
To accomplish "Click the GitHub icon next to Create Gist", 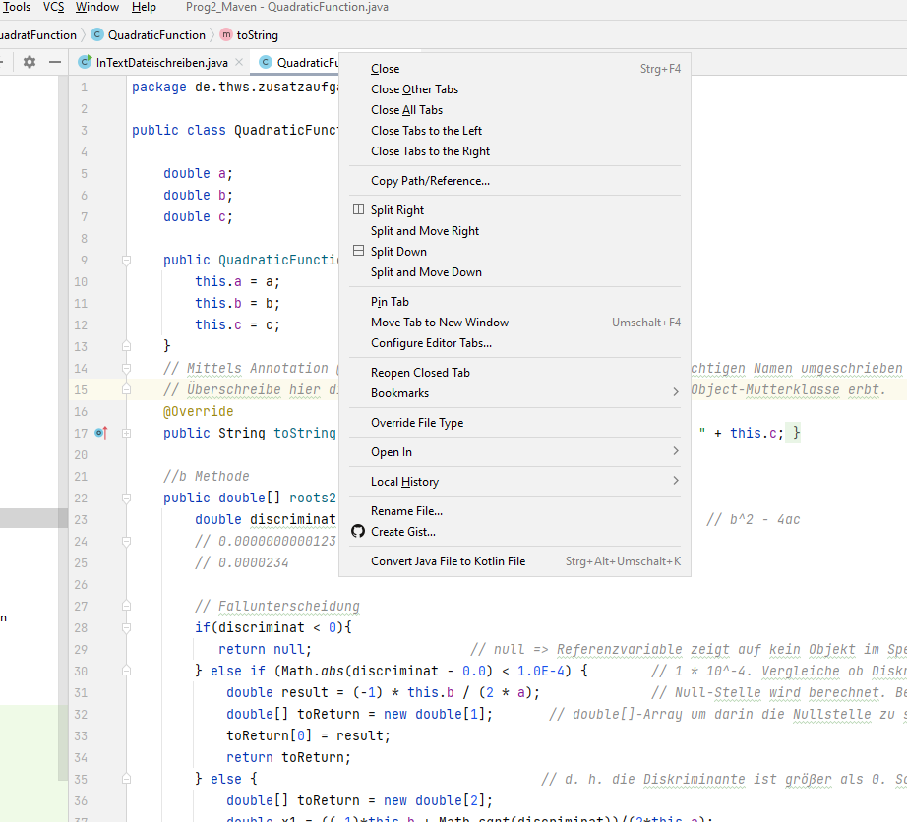I will tap(357, 531).
